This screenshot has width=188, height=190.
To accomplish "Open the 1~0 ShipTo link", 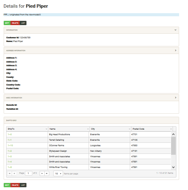I will point(10,135).
